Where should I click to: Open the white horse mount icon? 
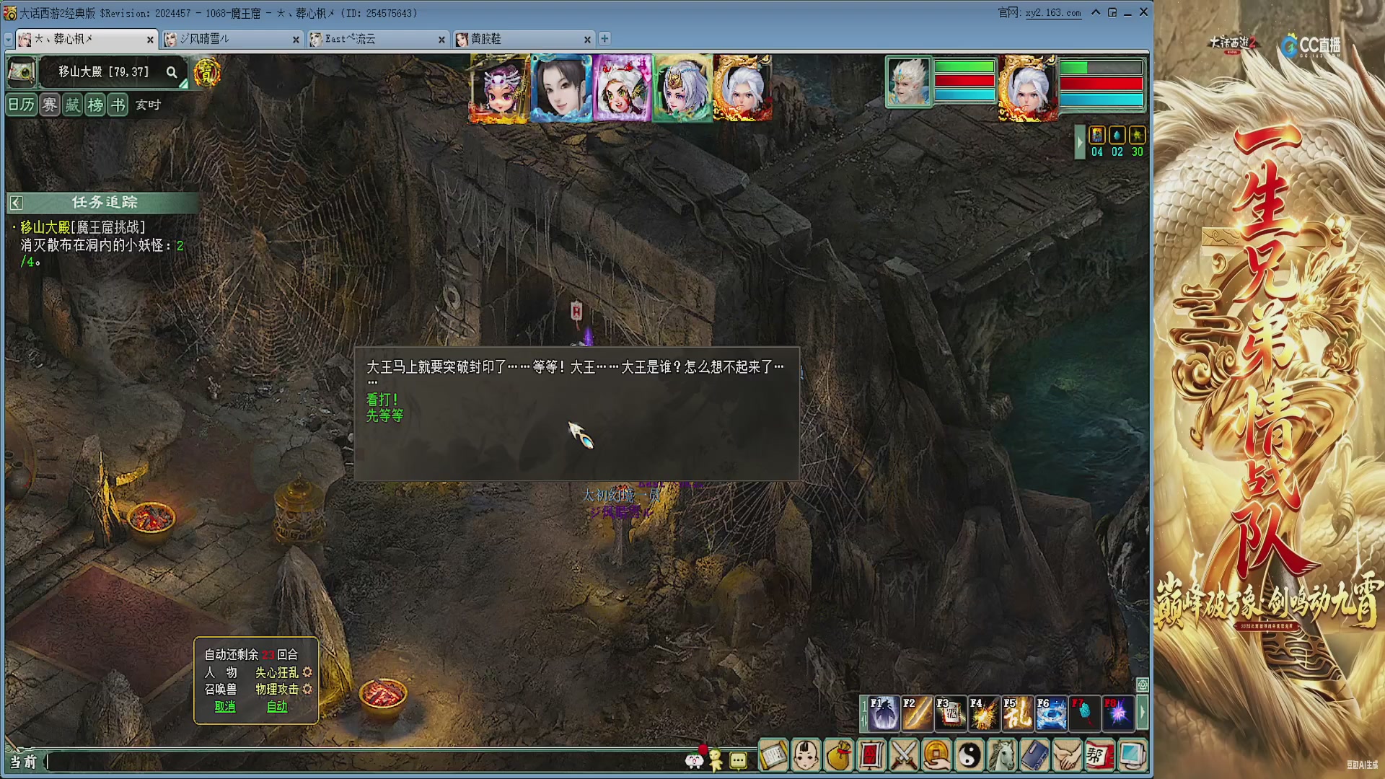click(x=1002, y=756)
